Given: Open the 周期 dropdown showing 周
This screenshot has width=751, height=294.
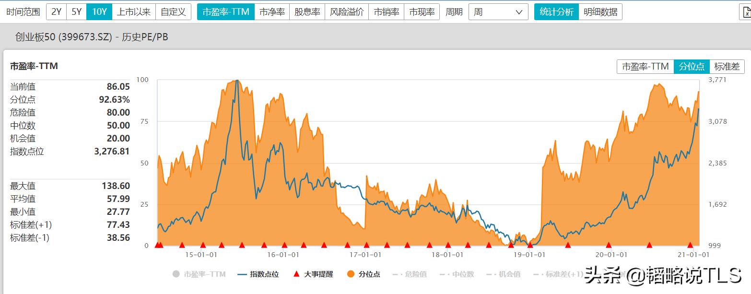Looking at the screenshot, I should pyautogui.click(x=497, y=11).
